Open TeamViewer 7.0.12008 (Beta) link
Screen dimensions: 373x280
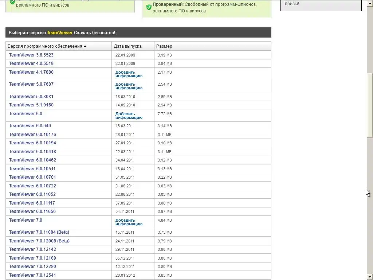39,241
